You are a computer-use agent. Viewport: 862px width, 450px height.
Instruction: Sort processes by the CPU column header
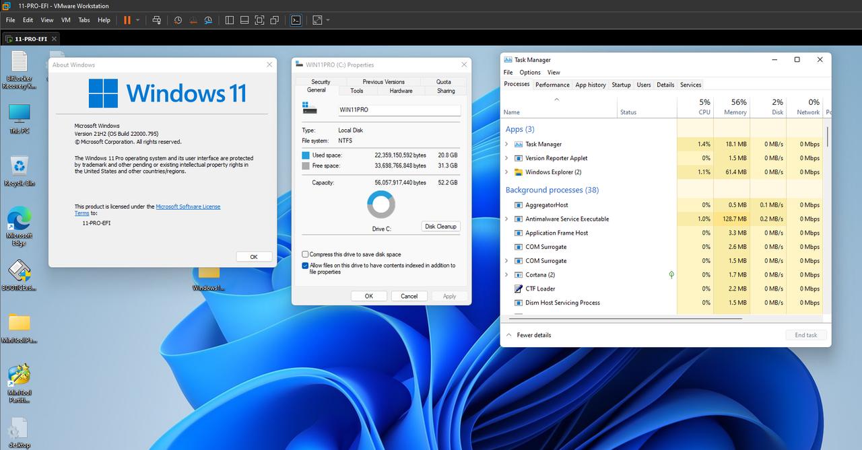(x=695, y=106)
